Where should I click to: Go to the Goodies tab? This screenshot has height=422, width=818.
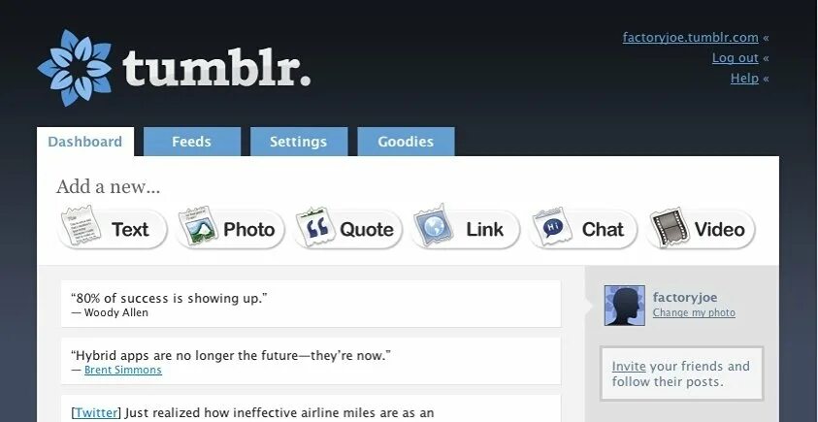coord(406,142)
